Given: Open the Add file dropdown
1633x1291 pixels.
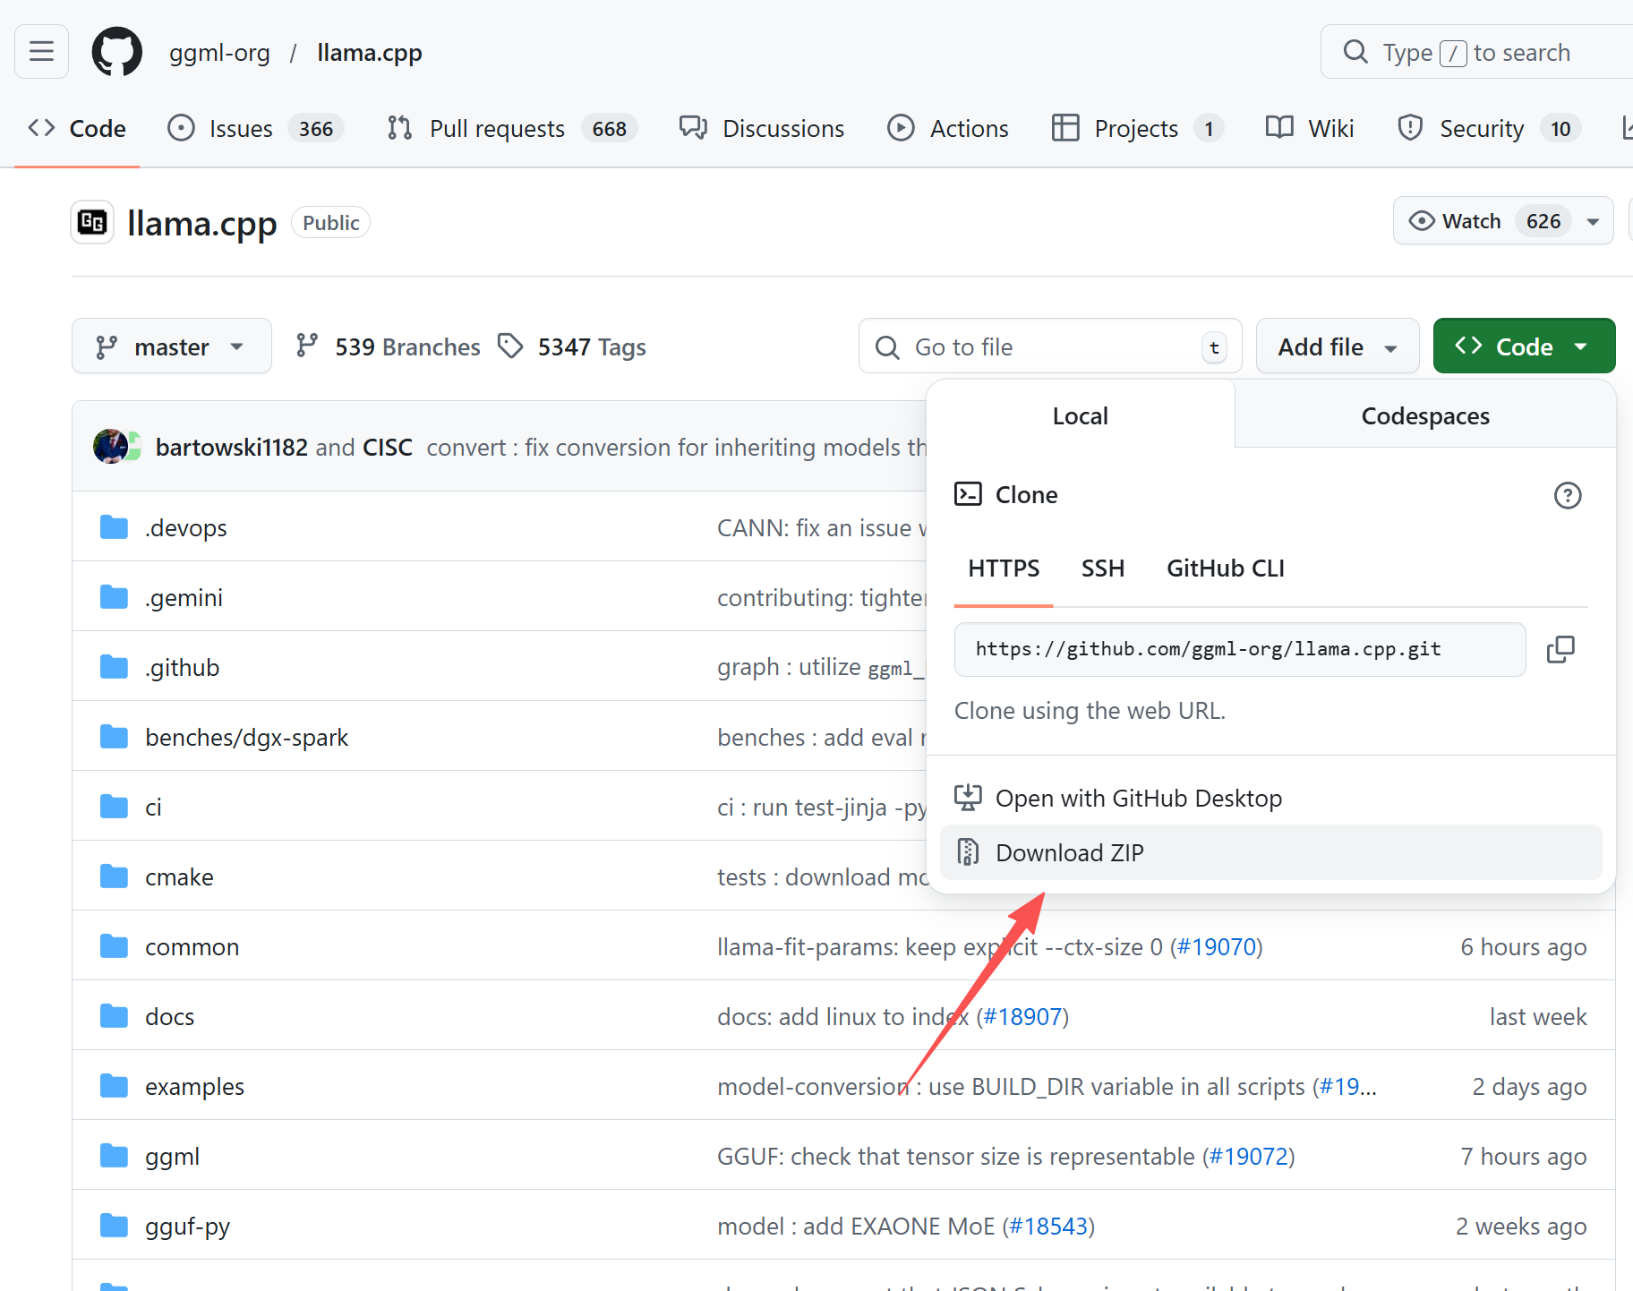Looking at the screenshot, I should (x=1338, y=346).
